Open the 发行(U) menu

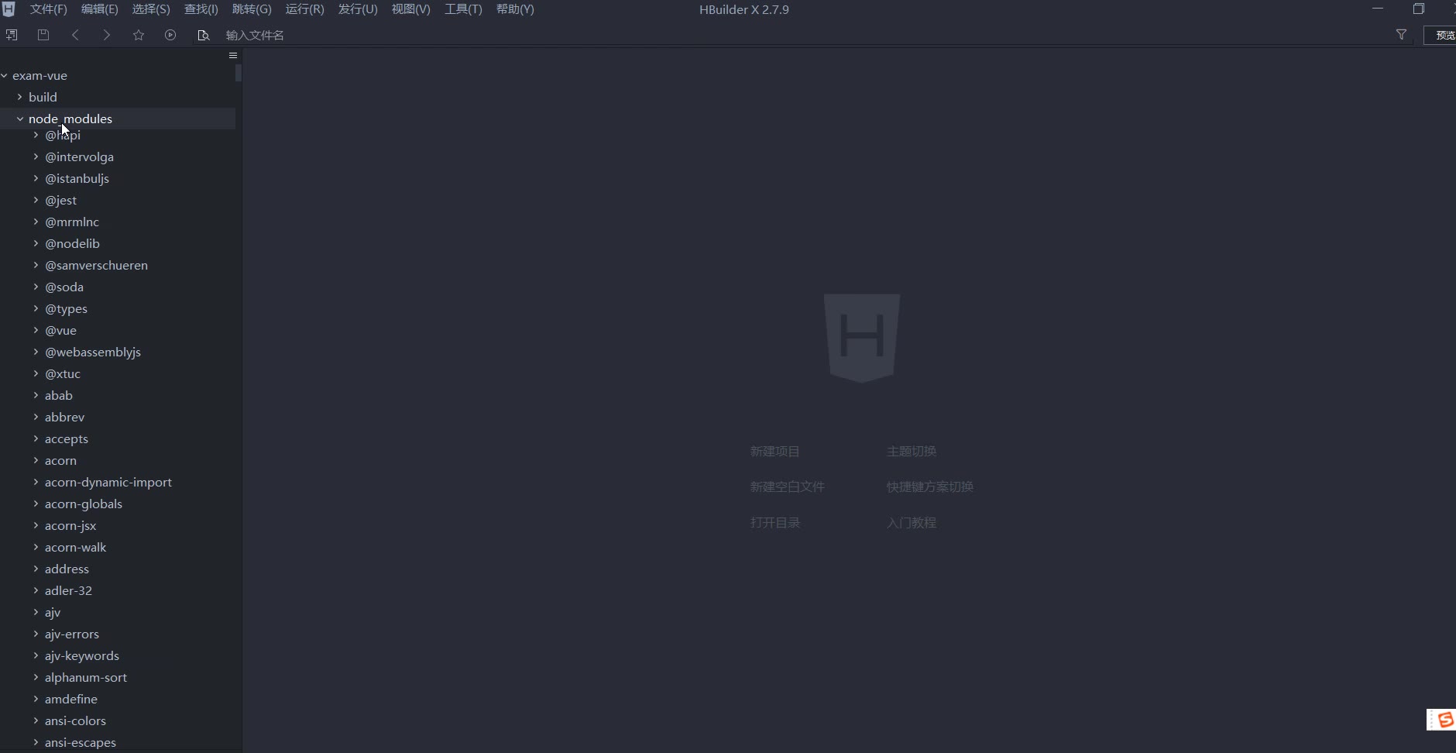point(358,9)
